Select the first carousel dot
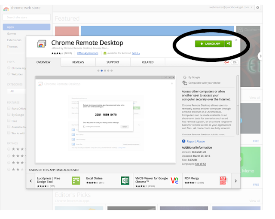275x219 pixels. [x=98, y=70]
